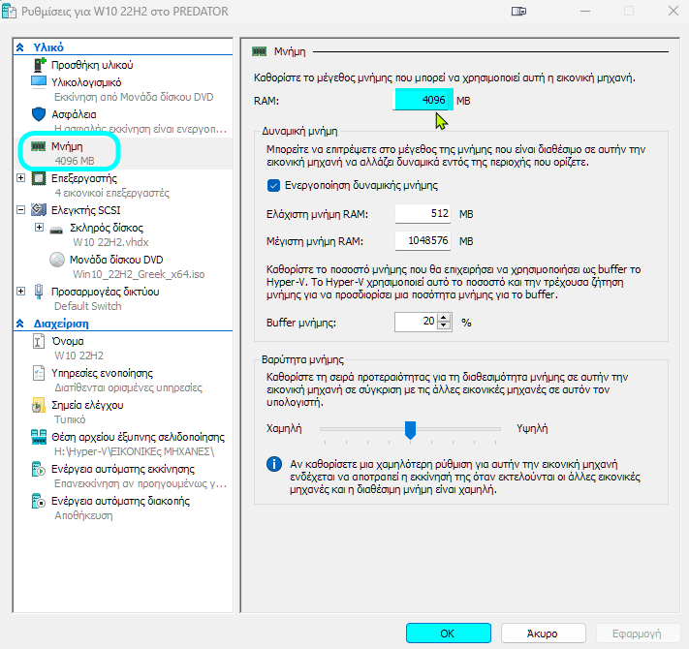This screenshot has height=649, width=689.
Task: Click the Name (Όνομα) document icon
Action: [x=39, y=341]
